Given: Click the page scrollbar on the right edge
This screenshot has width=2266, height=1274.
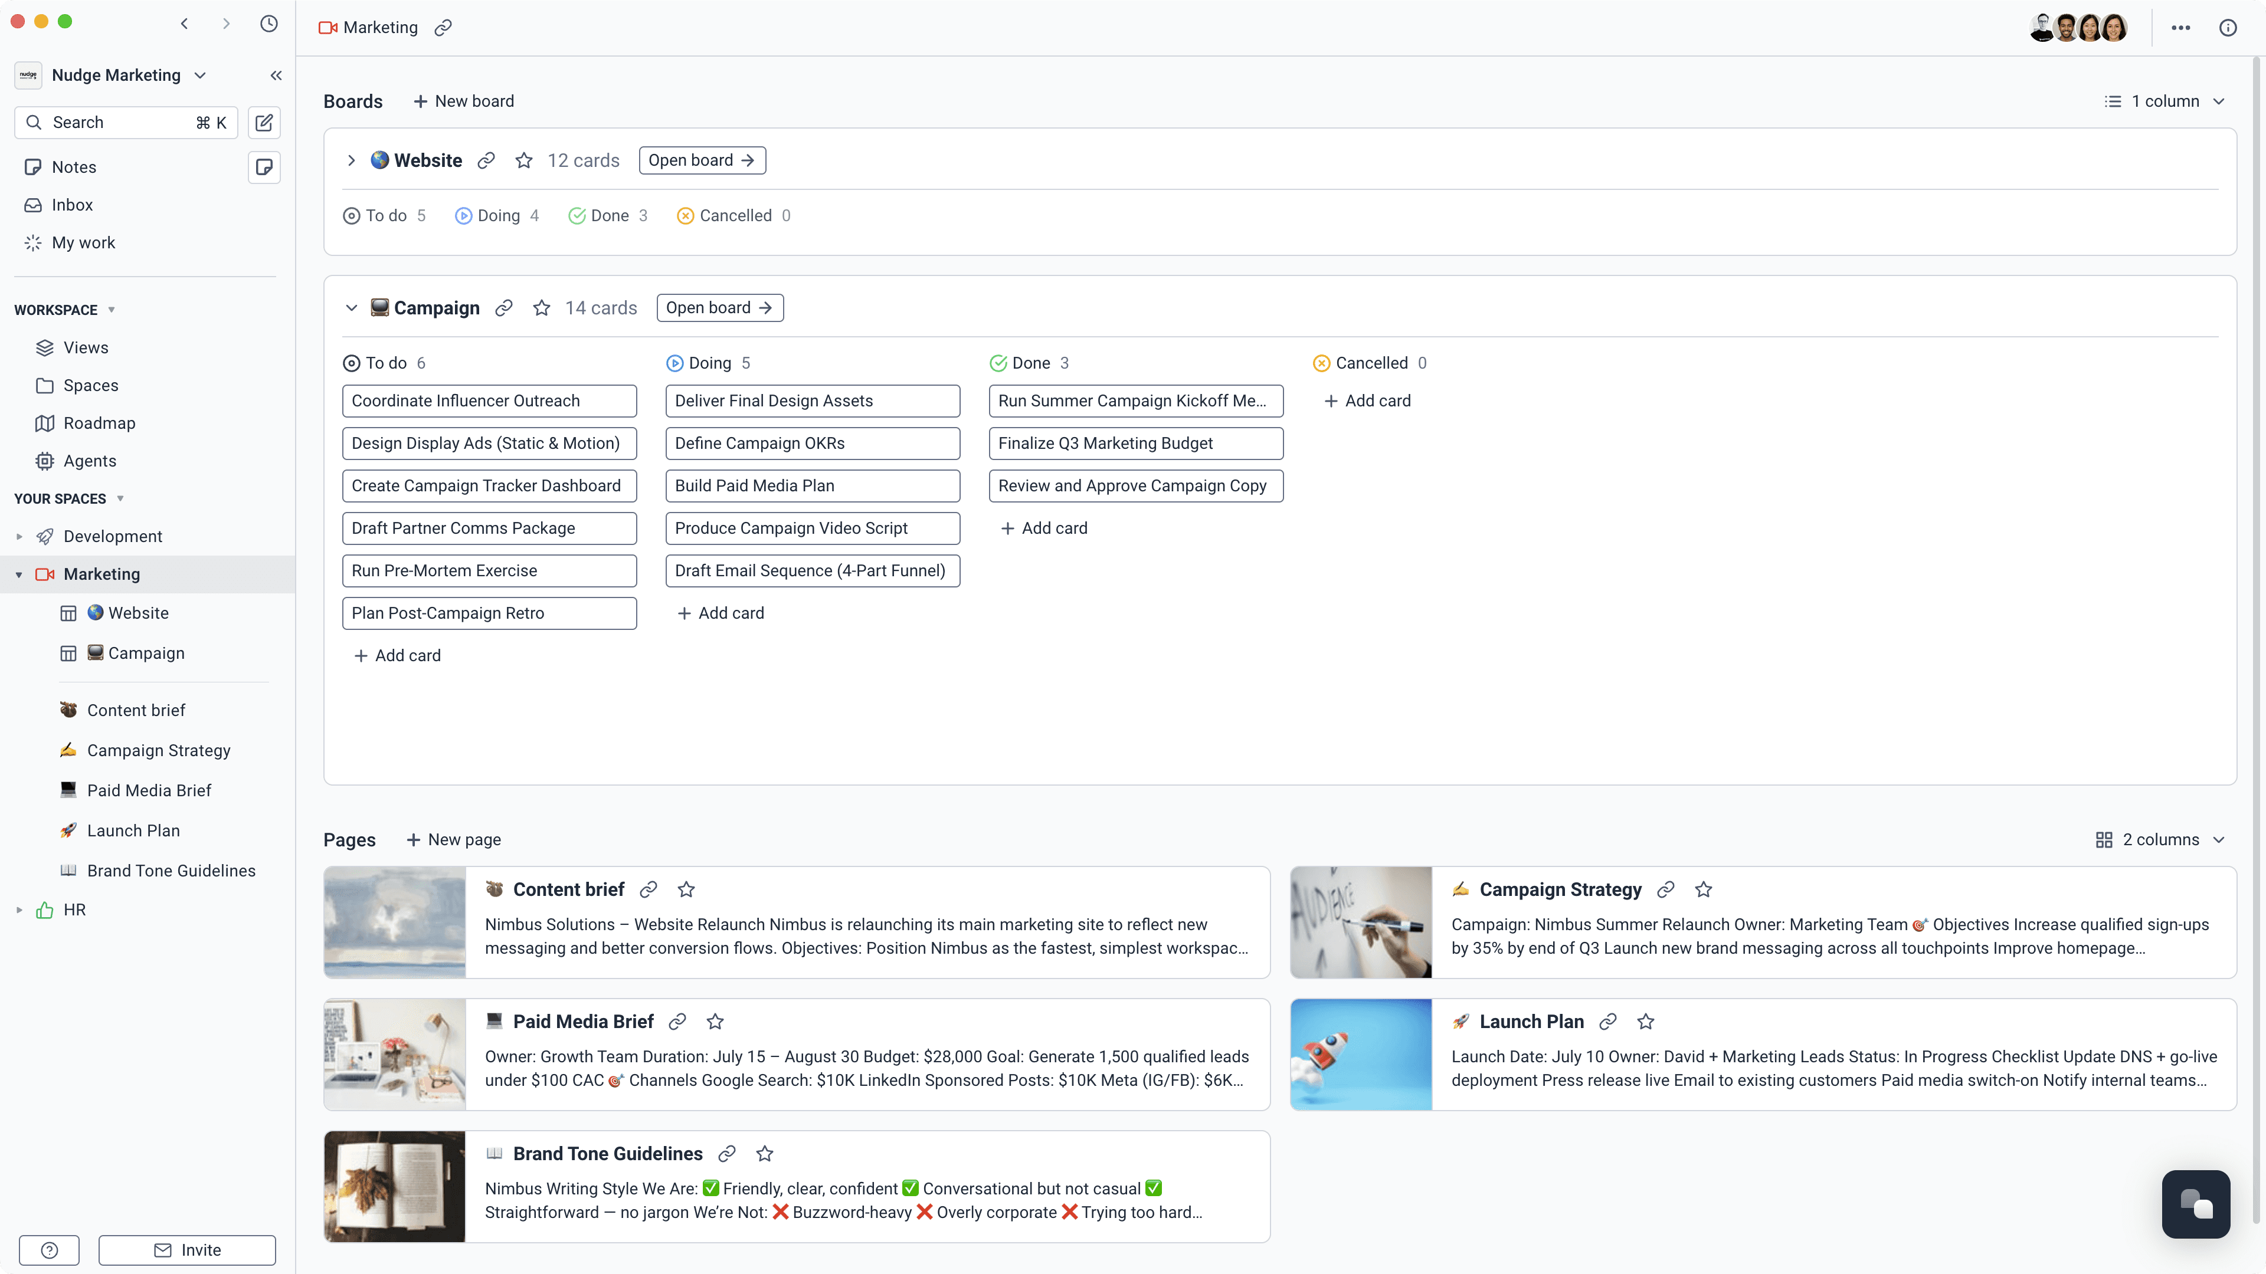Looking at the screenshot, I should 2257,640.
